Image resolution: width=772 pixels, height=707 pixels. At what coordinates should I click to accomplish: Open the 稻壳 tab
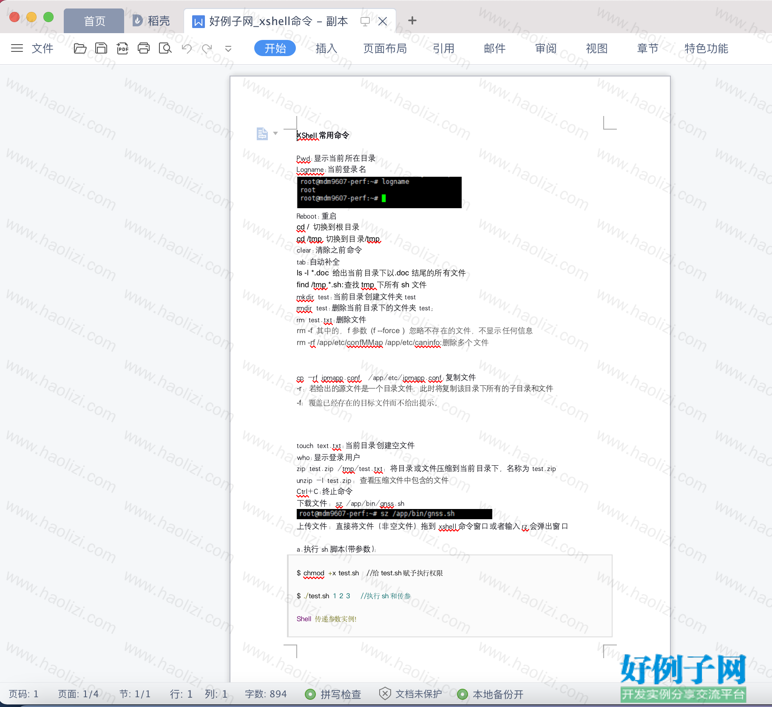pyautogui.click(x=151, y=21)
